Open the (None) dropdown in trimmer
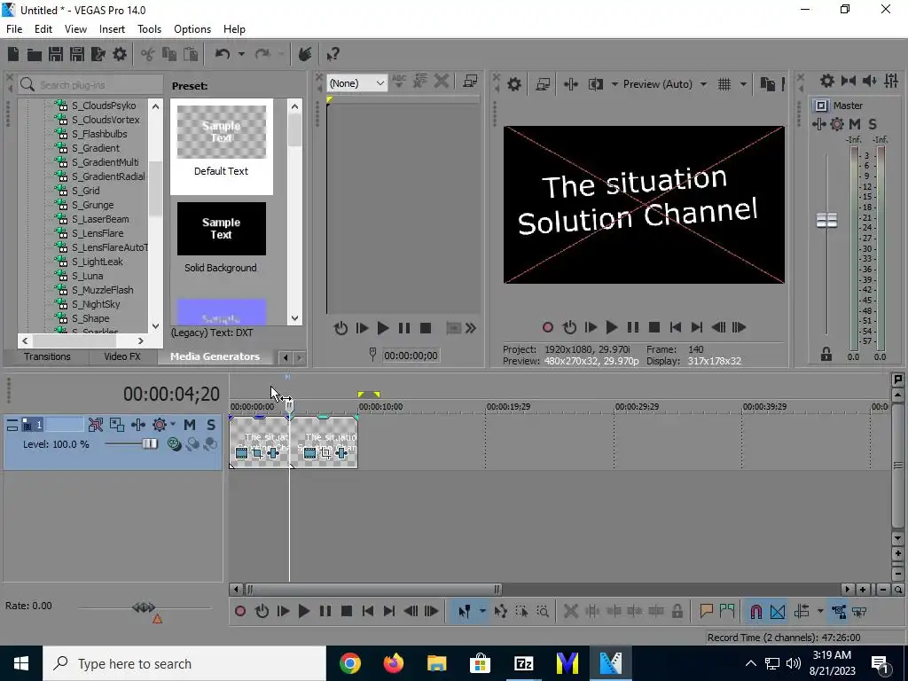 356,83
